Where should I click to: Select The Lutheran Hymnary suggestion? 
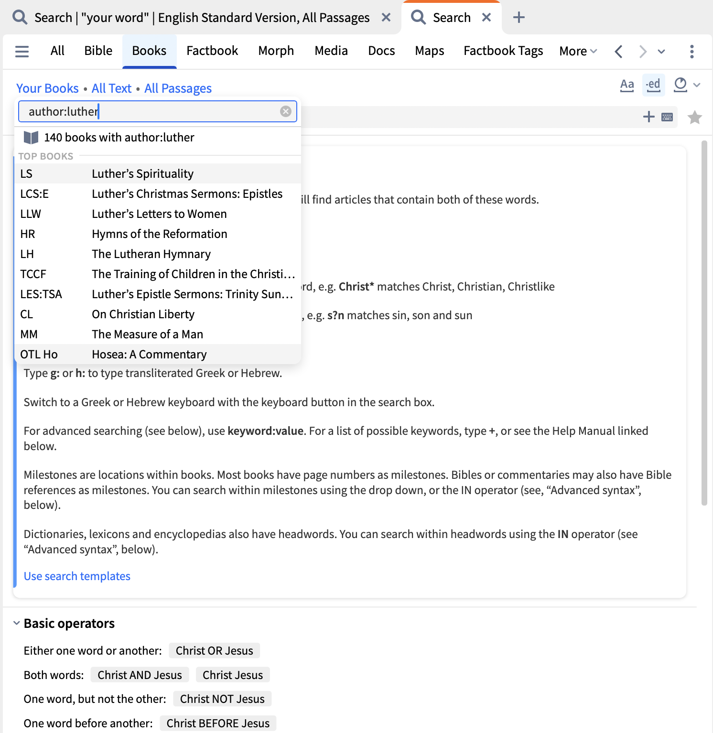(x=158, y=254)
